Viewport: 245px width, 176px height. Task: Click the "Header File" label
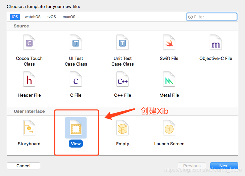click(x=29, y=95)
